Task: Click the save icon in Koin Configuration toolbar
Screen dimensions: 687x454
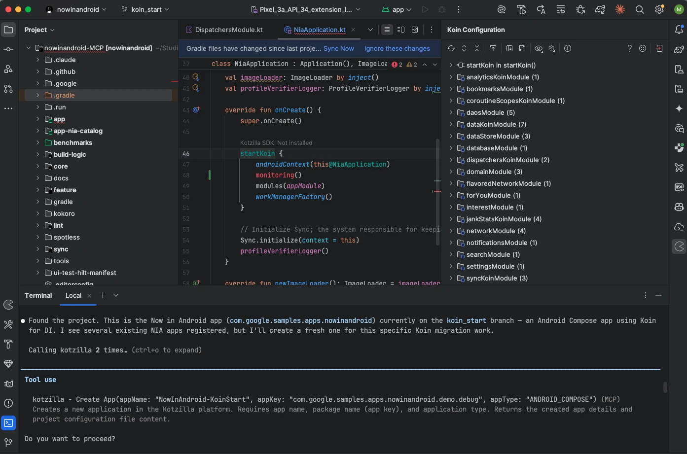Action: (x=522, y=48)
